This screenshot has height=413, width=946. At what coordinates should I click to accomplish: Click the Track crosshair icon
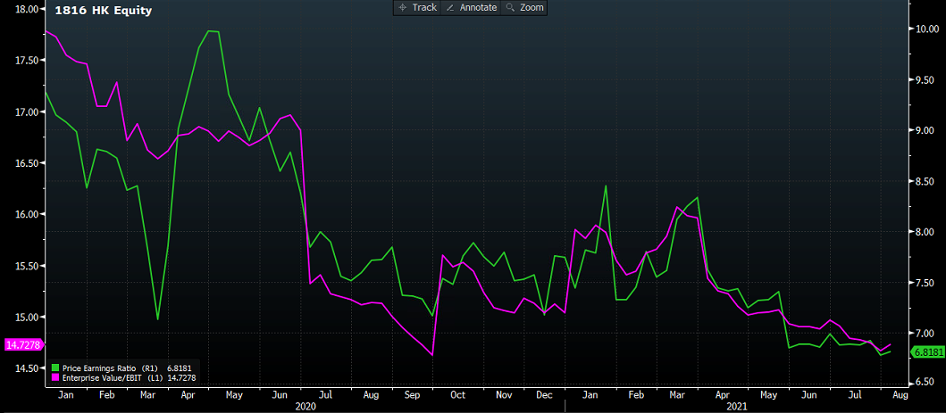coord(402,7)
